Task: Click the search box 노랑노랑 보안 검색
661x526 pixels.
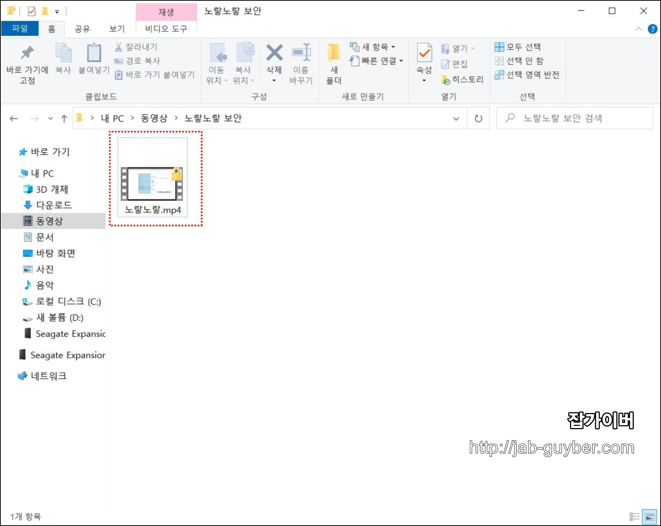Action: pyautogui.click(x=575, y=118)
